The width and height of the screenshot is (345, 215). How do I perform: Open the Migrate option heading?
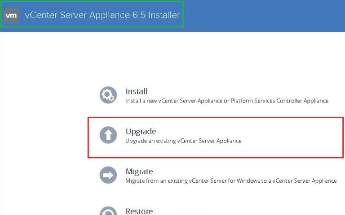point(139,172)
